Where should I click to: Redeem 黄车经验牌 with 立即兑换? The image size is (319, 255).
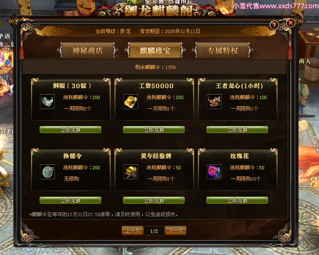154,200
